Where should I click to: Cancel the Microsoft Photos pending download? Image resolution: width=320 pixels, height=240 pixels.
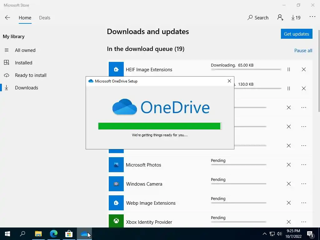(288, 165)
